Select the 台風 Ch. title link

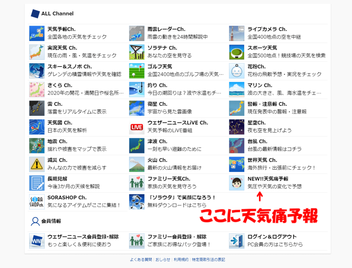pyautogui.click(x=257, y=142)
